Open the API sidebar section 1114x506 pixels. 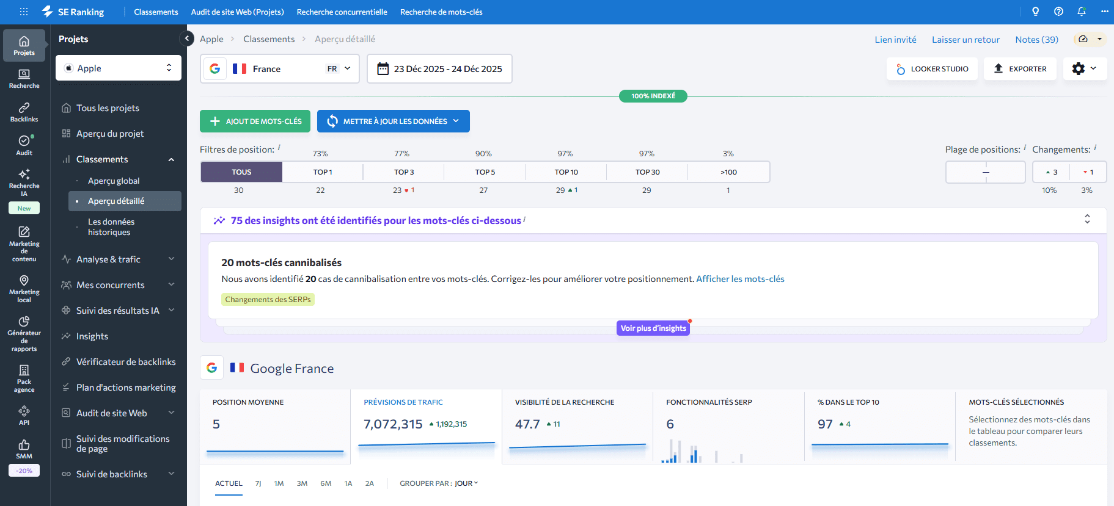[x=24, y=415]
